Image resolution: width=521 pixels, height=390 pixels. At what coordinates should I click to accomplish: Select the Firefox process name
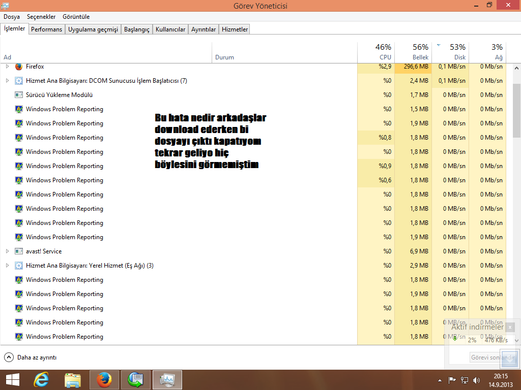(35, 67)
